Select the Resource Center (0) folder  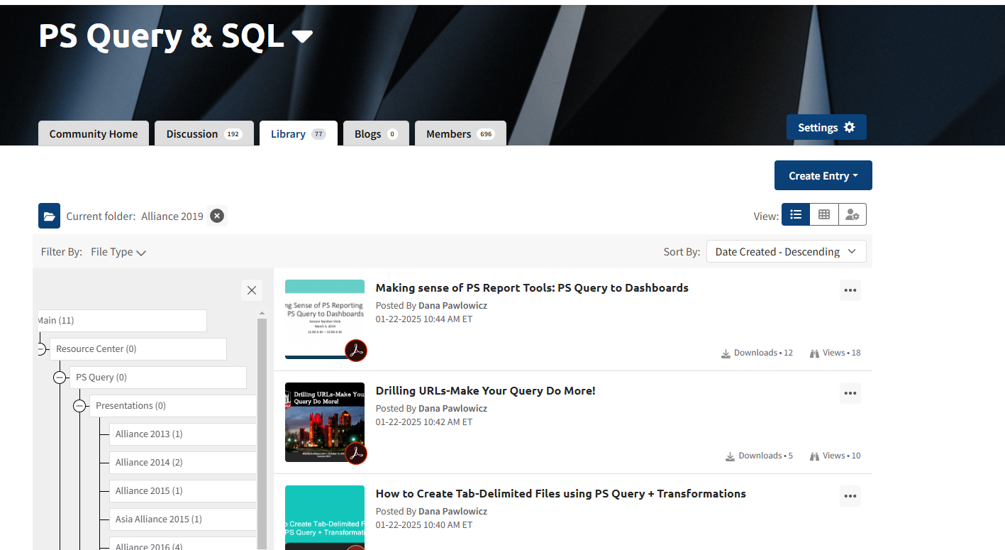pos(138,348)
